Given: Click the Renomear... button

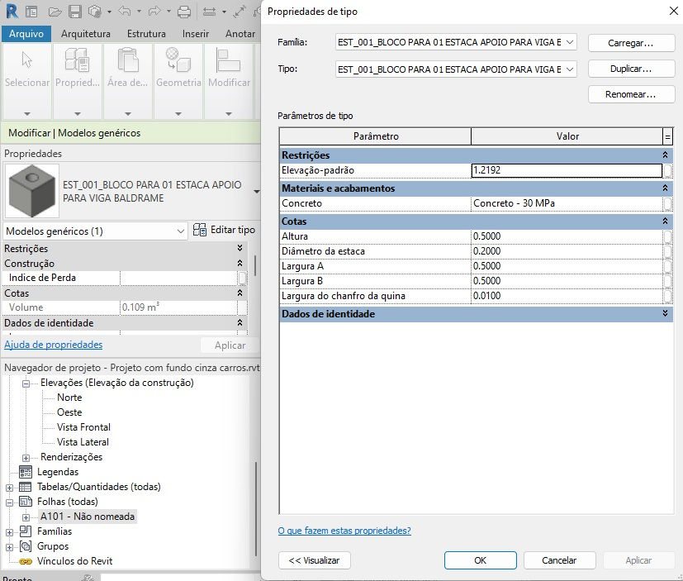Looking at the screenshot, I should pos(631,94).
